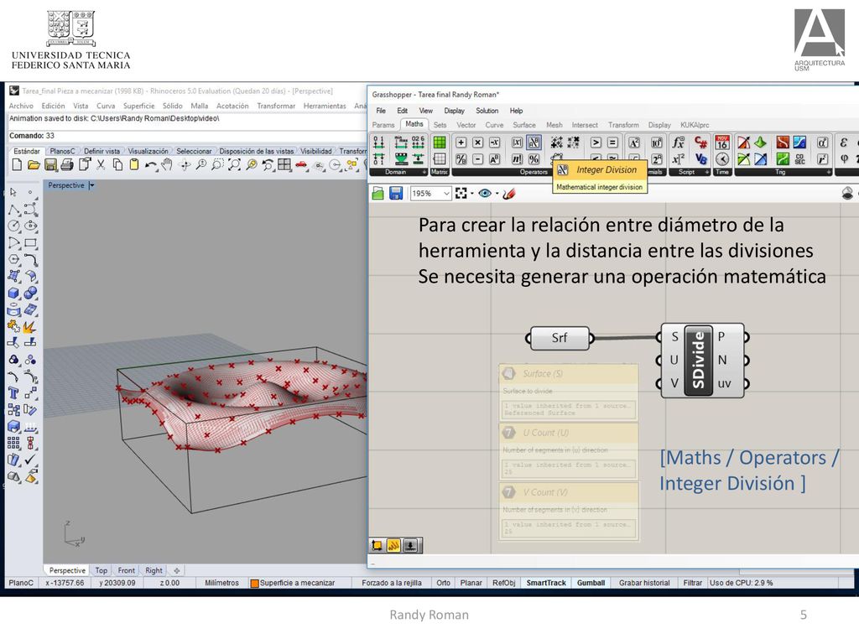Image resolution: width=859 pixels, height=644 pixels.
Task: Toggle Forzado a la rejilla snap
Action: pos(392,583)
